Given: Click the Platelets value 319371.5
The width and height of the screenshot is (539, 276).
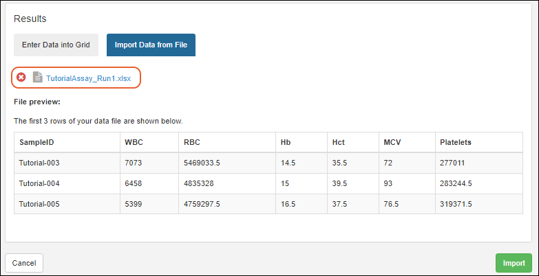Looking at the screenshot, I should coord(458,204).
